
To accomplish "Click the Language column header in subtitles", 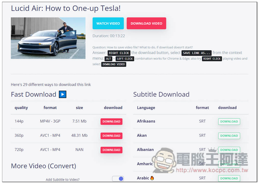I will pyautogui.click(x=146, y=108).
